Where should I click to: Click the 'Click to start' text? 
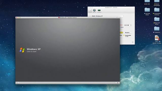(31, 52)
